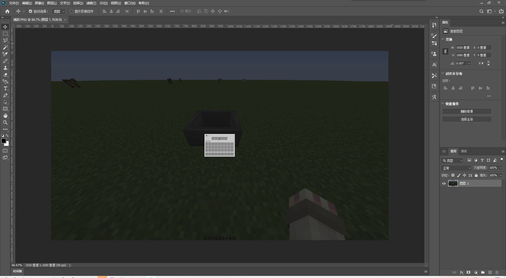Add a layer style with fx icon

pyautogui.click(x=461, y=272)
